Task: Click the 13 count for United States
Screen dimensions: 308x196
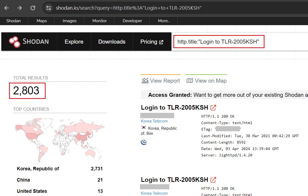Action: (x=100, y=191)
